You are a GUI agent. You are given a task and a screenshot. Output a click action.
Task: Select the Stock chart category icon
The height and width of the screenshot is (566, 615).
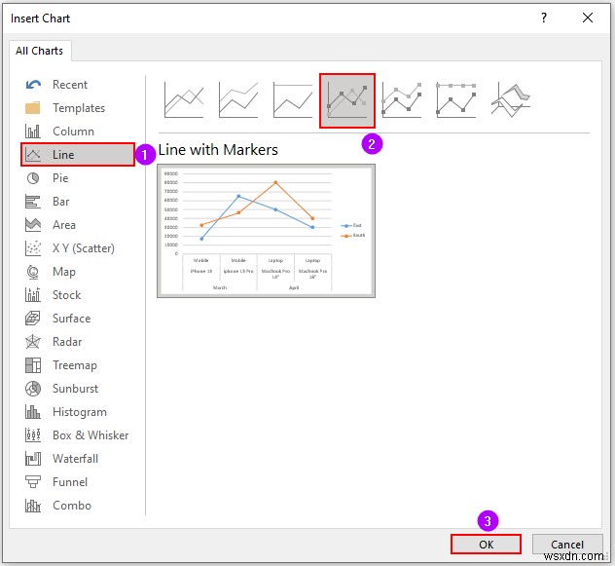point(33,295)
